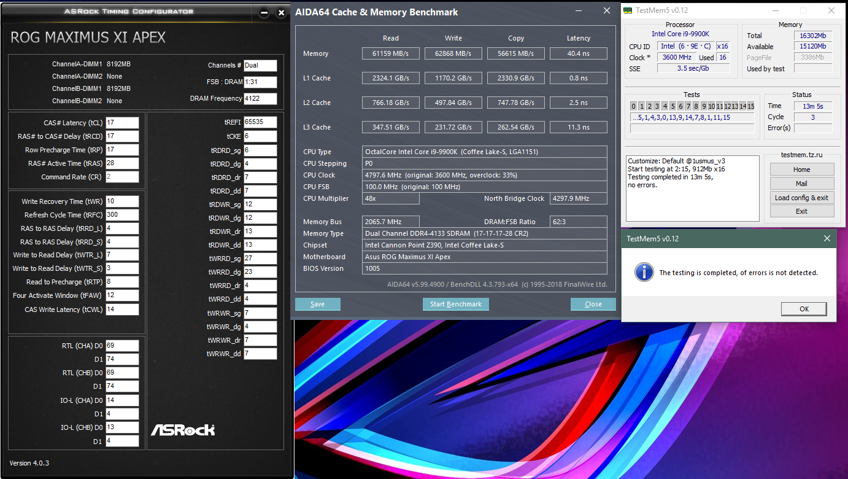The width and height of the screenshot is (848, 479).
Task: Select the L2 Cache Write value 497.84 GB/s
Action: [453, 103]
